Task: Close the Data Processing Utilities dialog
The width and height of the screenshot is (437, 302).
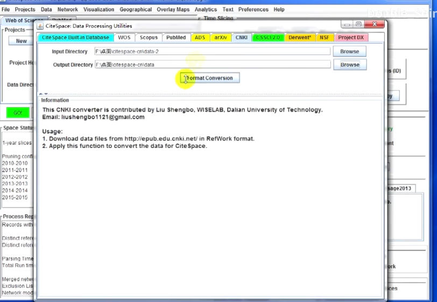Action: [x=375, y=25]
